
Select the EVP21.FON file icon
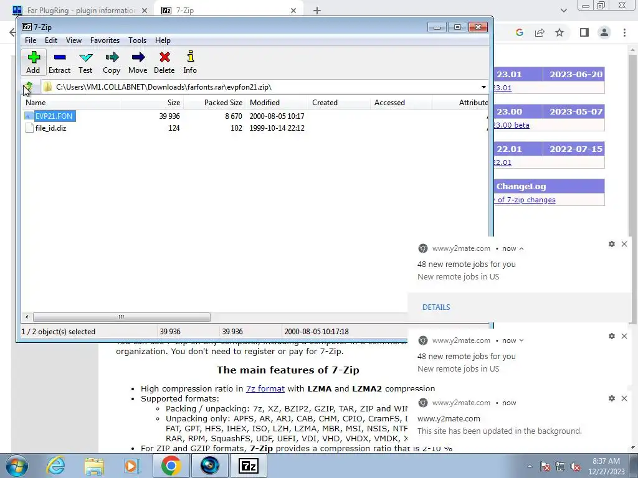coord(29,116)
